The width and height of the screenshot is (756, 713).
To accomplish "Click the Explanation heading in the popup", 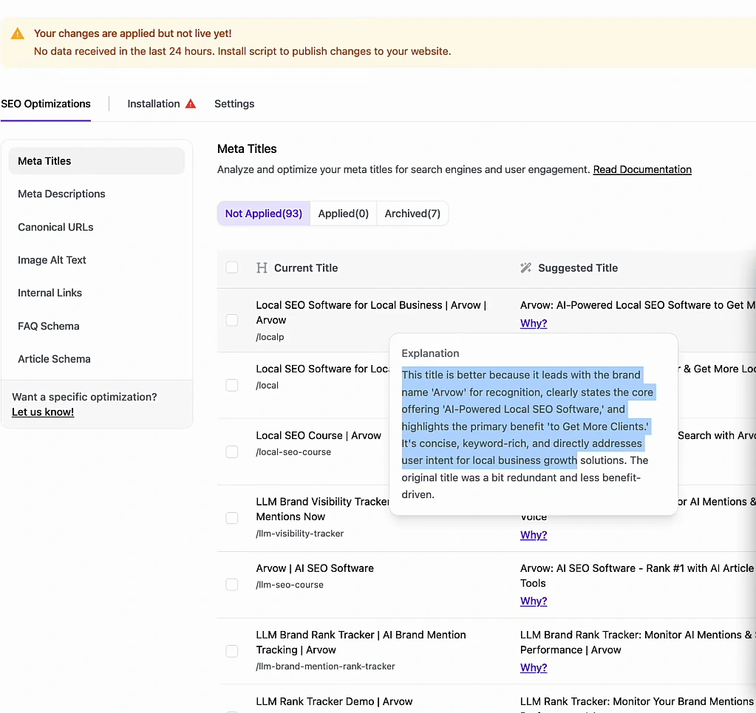I will click(430, 353).
